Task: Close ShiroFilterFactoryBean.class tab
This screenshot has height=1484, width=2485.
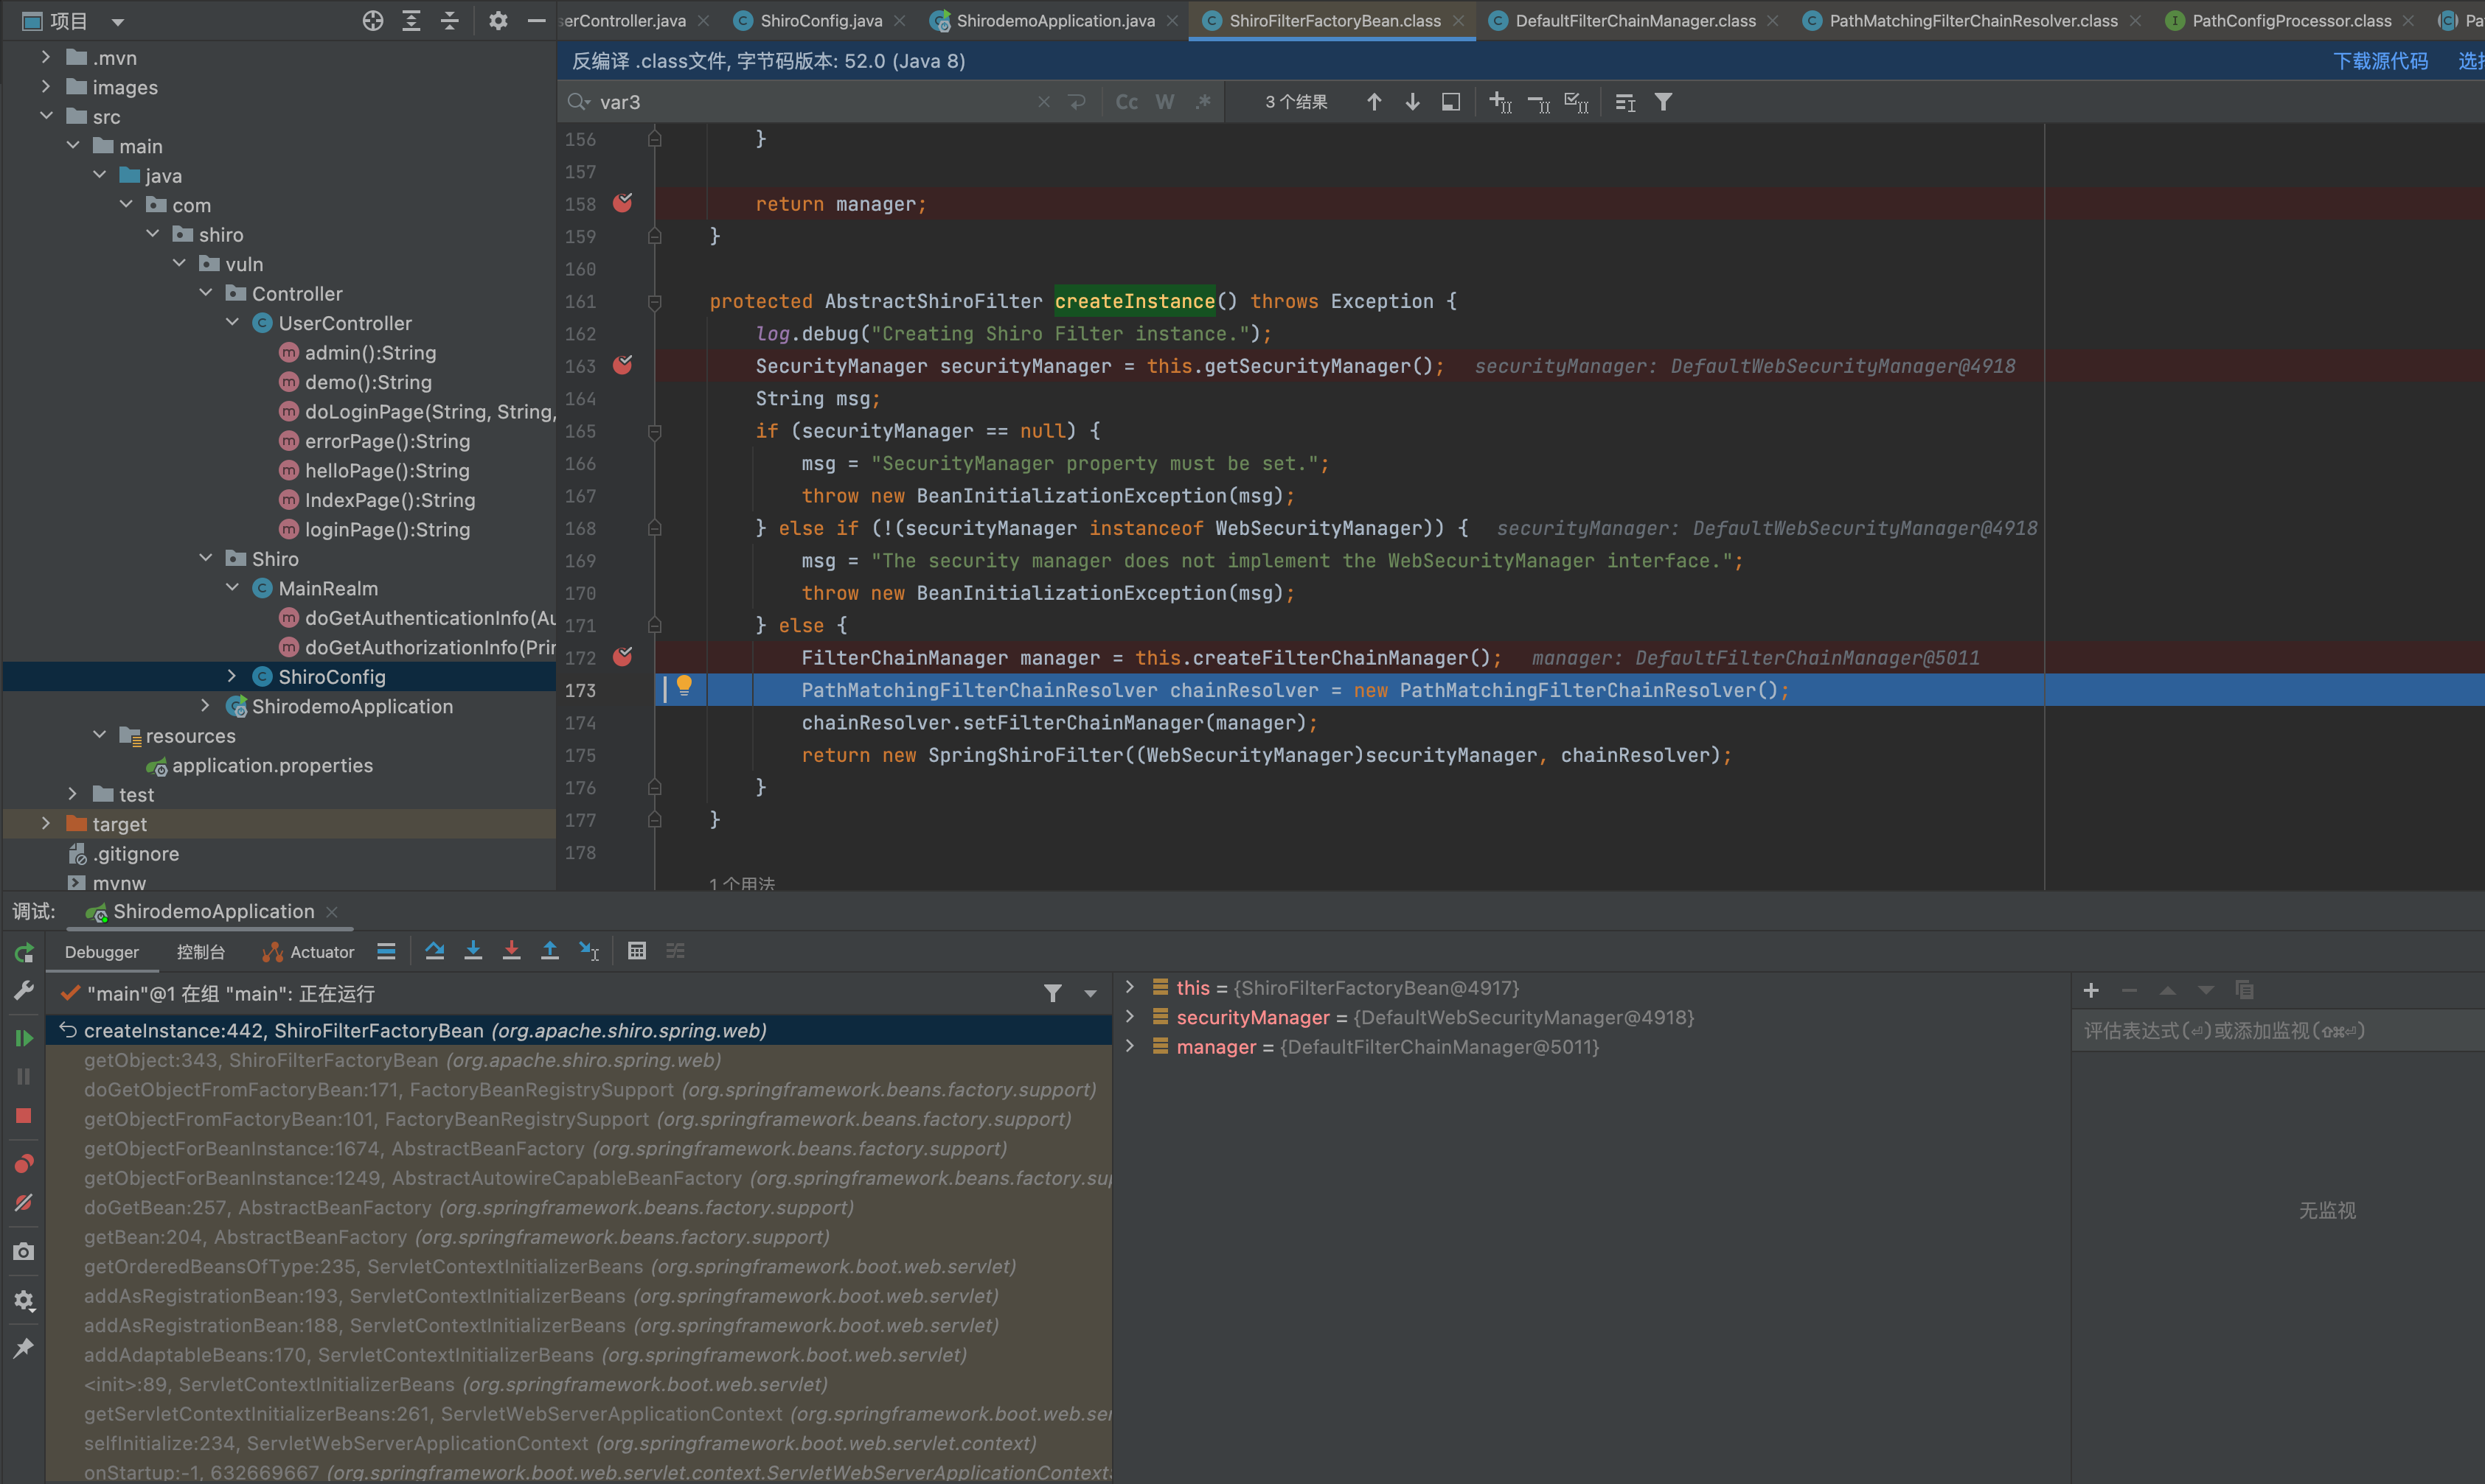Action: 1458,20
